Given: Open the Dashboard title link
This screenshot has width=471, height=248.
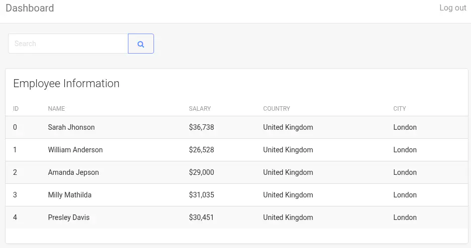Looking at the screenshot, I should (30, 8).
